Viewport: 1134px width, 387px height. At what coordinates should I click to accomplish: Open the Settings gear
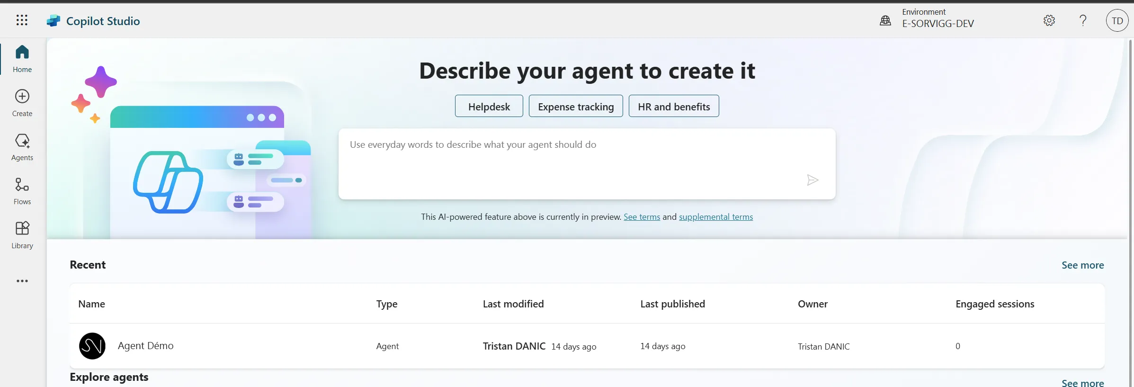click(1049, 20)
